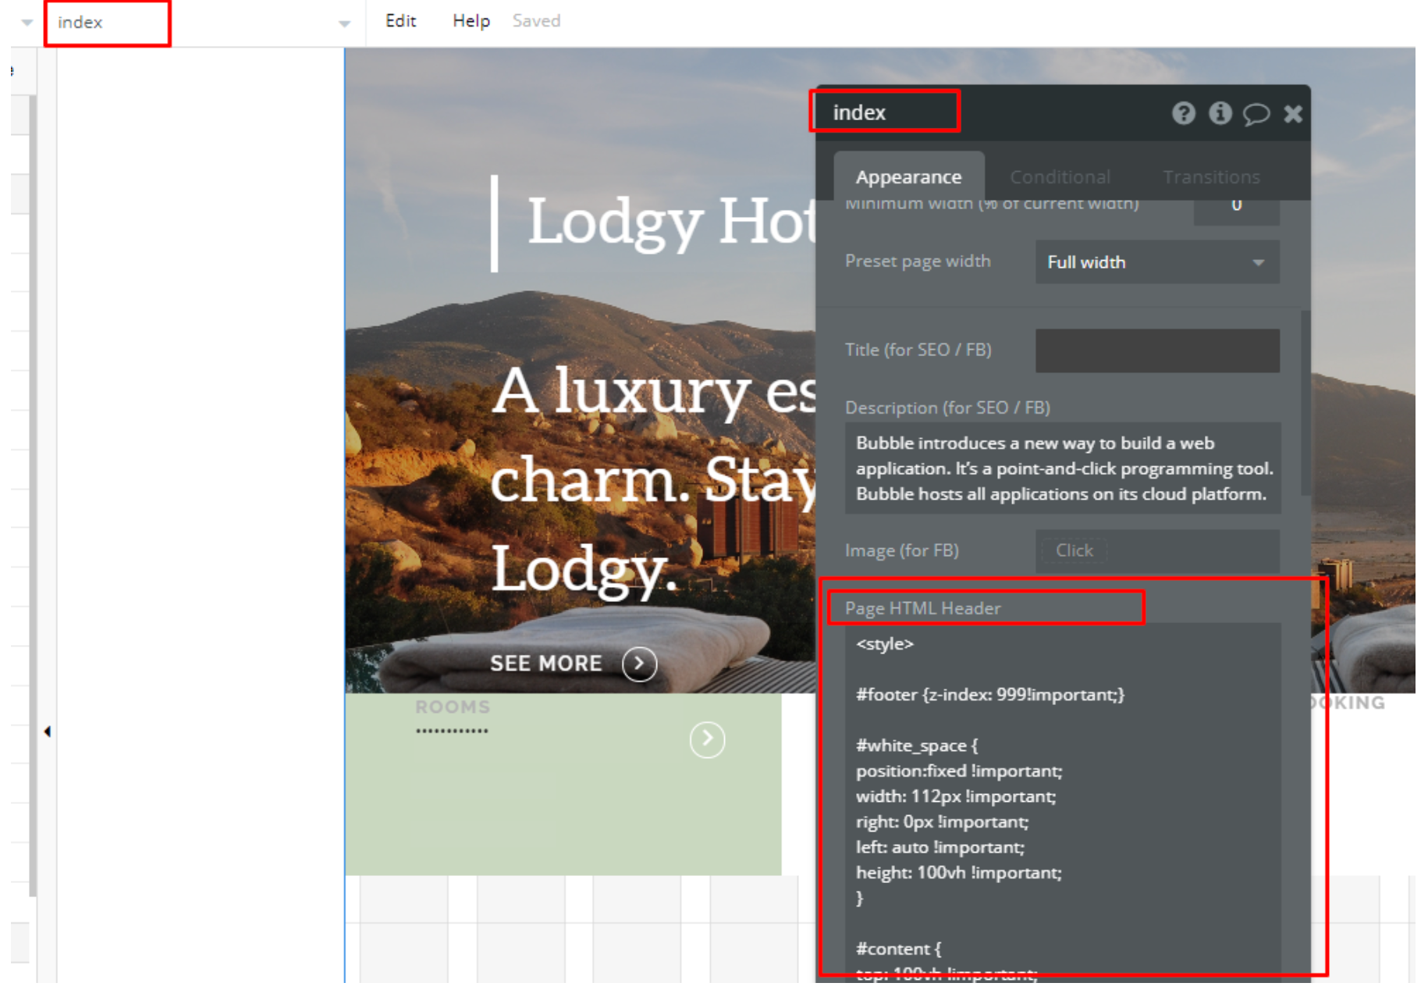
Task: Switch to the Transitions tab
Action: (1211, 177)
